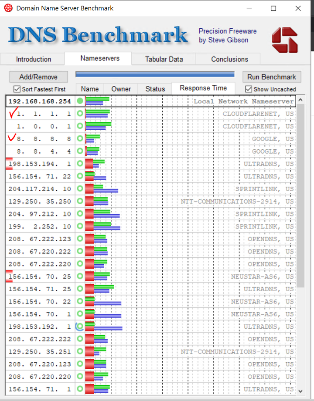Click the scrollbar down arrow

pyautogui.click(x=300, y=391)
